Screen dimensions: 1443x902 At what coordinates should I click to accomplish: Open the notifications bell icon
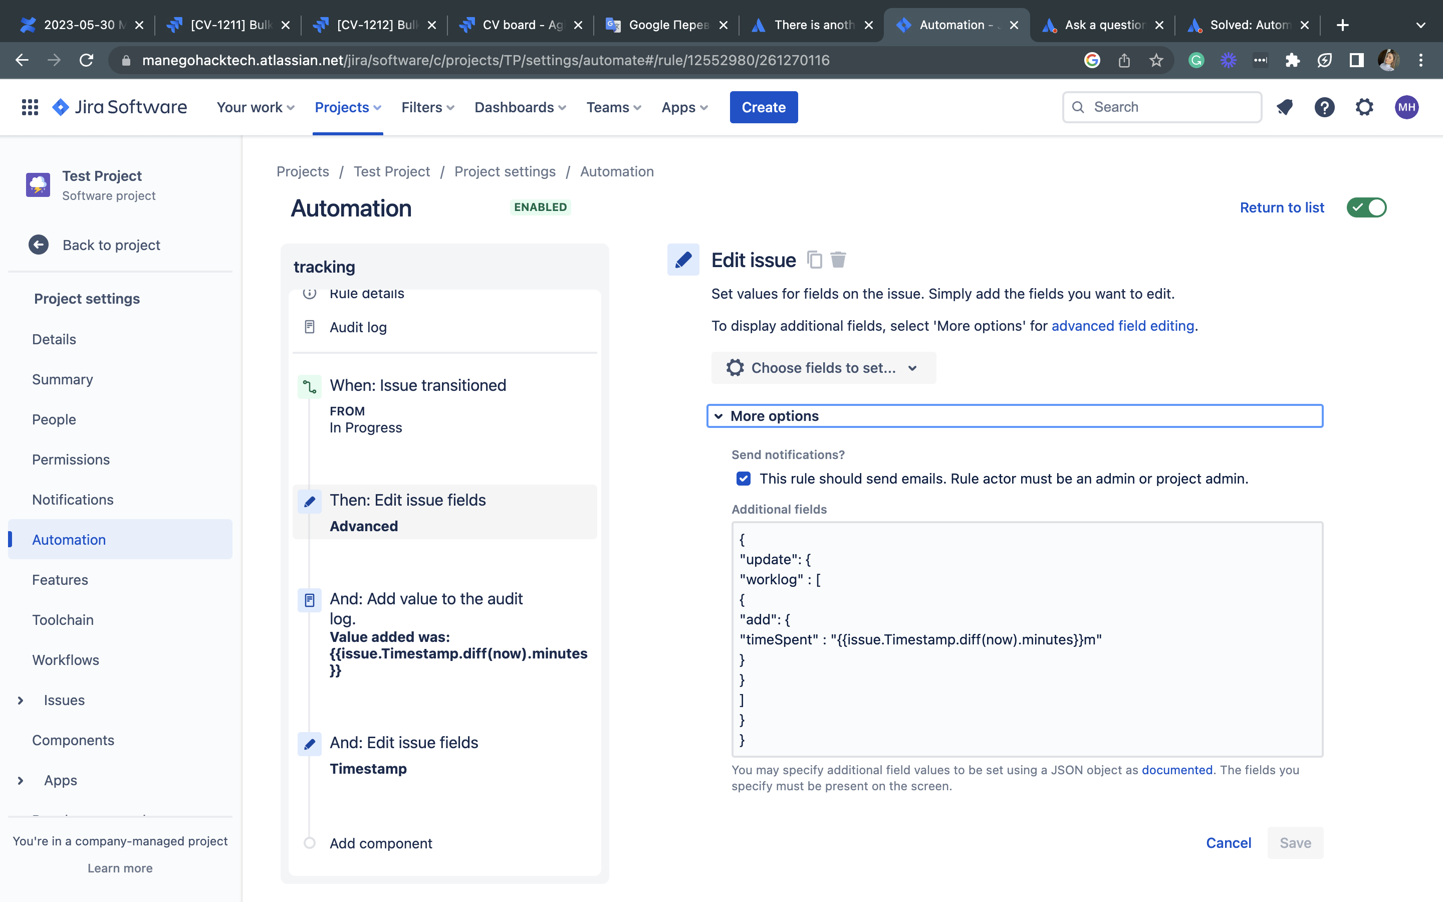click(x=1284, y=107)
